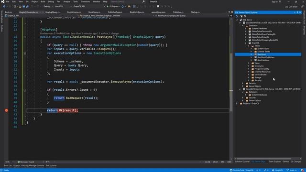Open the Git Changes tab

[x=295, y=161]
